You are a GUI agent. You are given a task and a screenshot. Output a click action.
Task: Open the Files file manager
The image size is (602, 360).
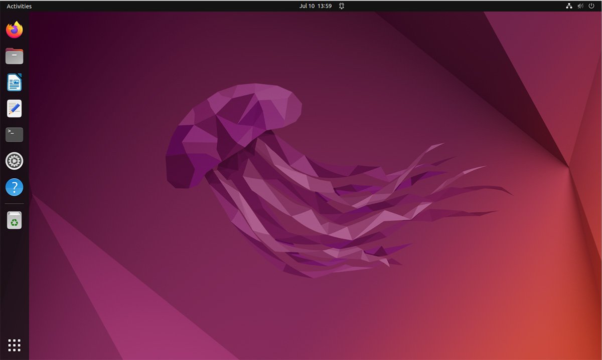(14, 56)
